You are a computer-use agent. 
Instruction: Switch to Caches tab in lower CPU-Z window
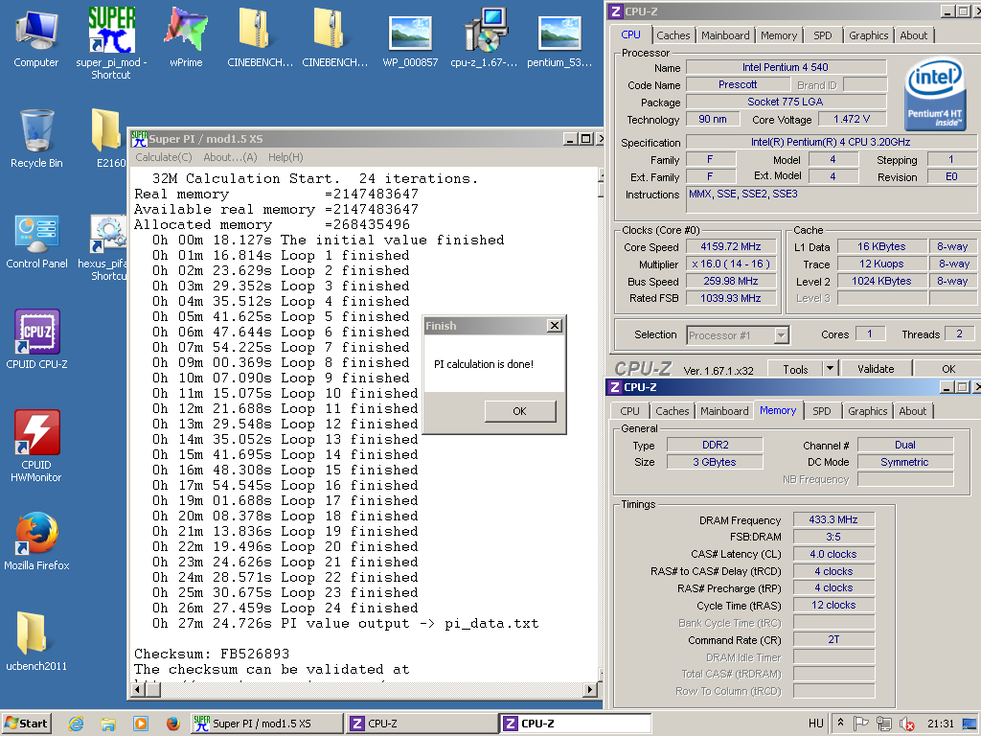tap(672, 411)
